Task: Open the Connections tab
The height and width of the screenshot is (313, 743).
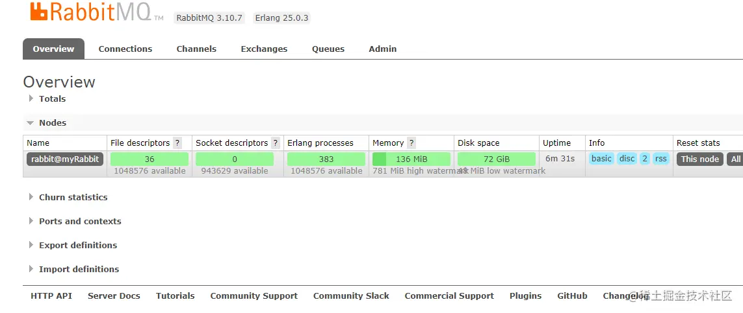Action: [x=125, y=49]
